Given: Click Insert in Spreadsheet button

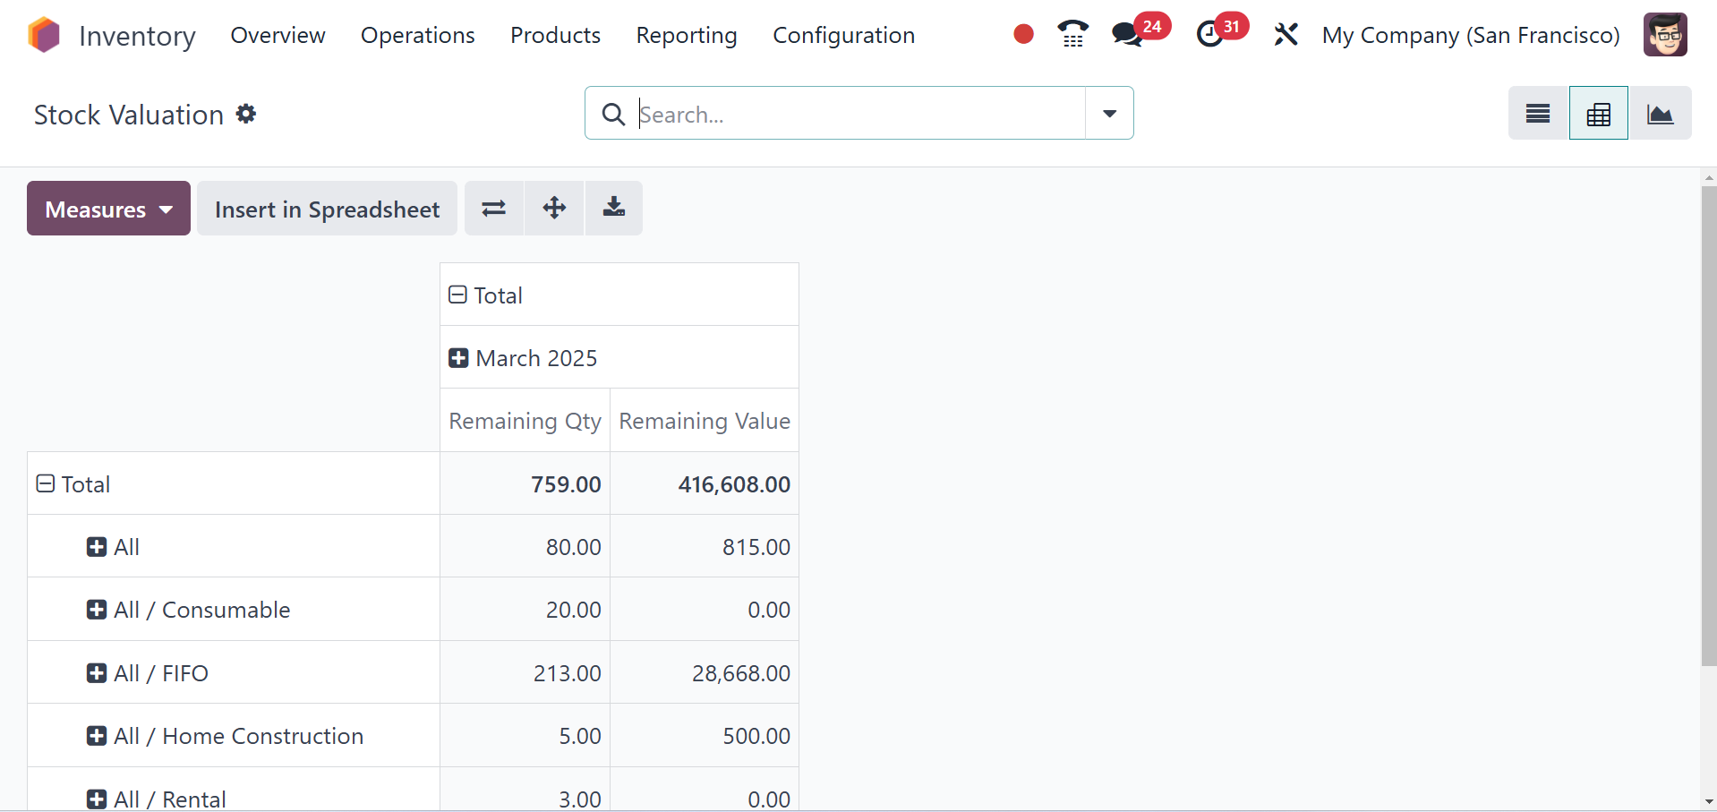Looking at the screenshot, I should tap(327, 209).
